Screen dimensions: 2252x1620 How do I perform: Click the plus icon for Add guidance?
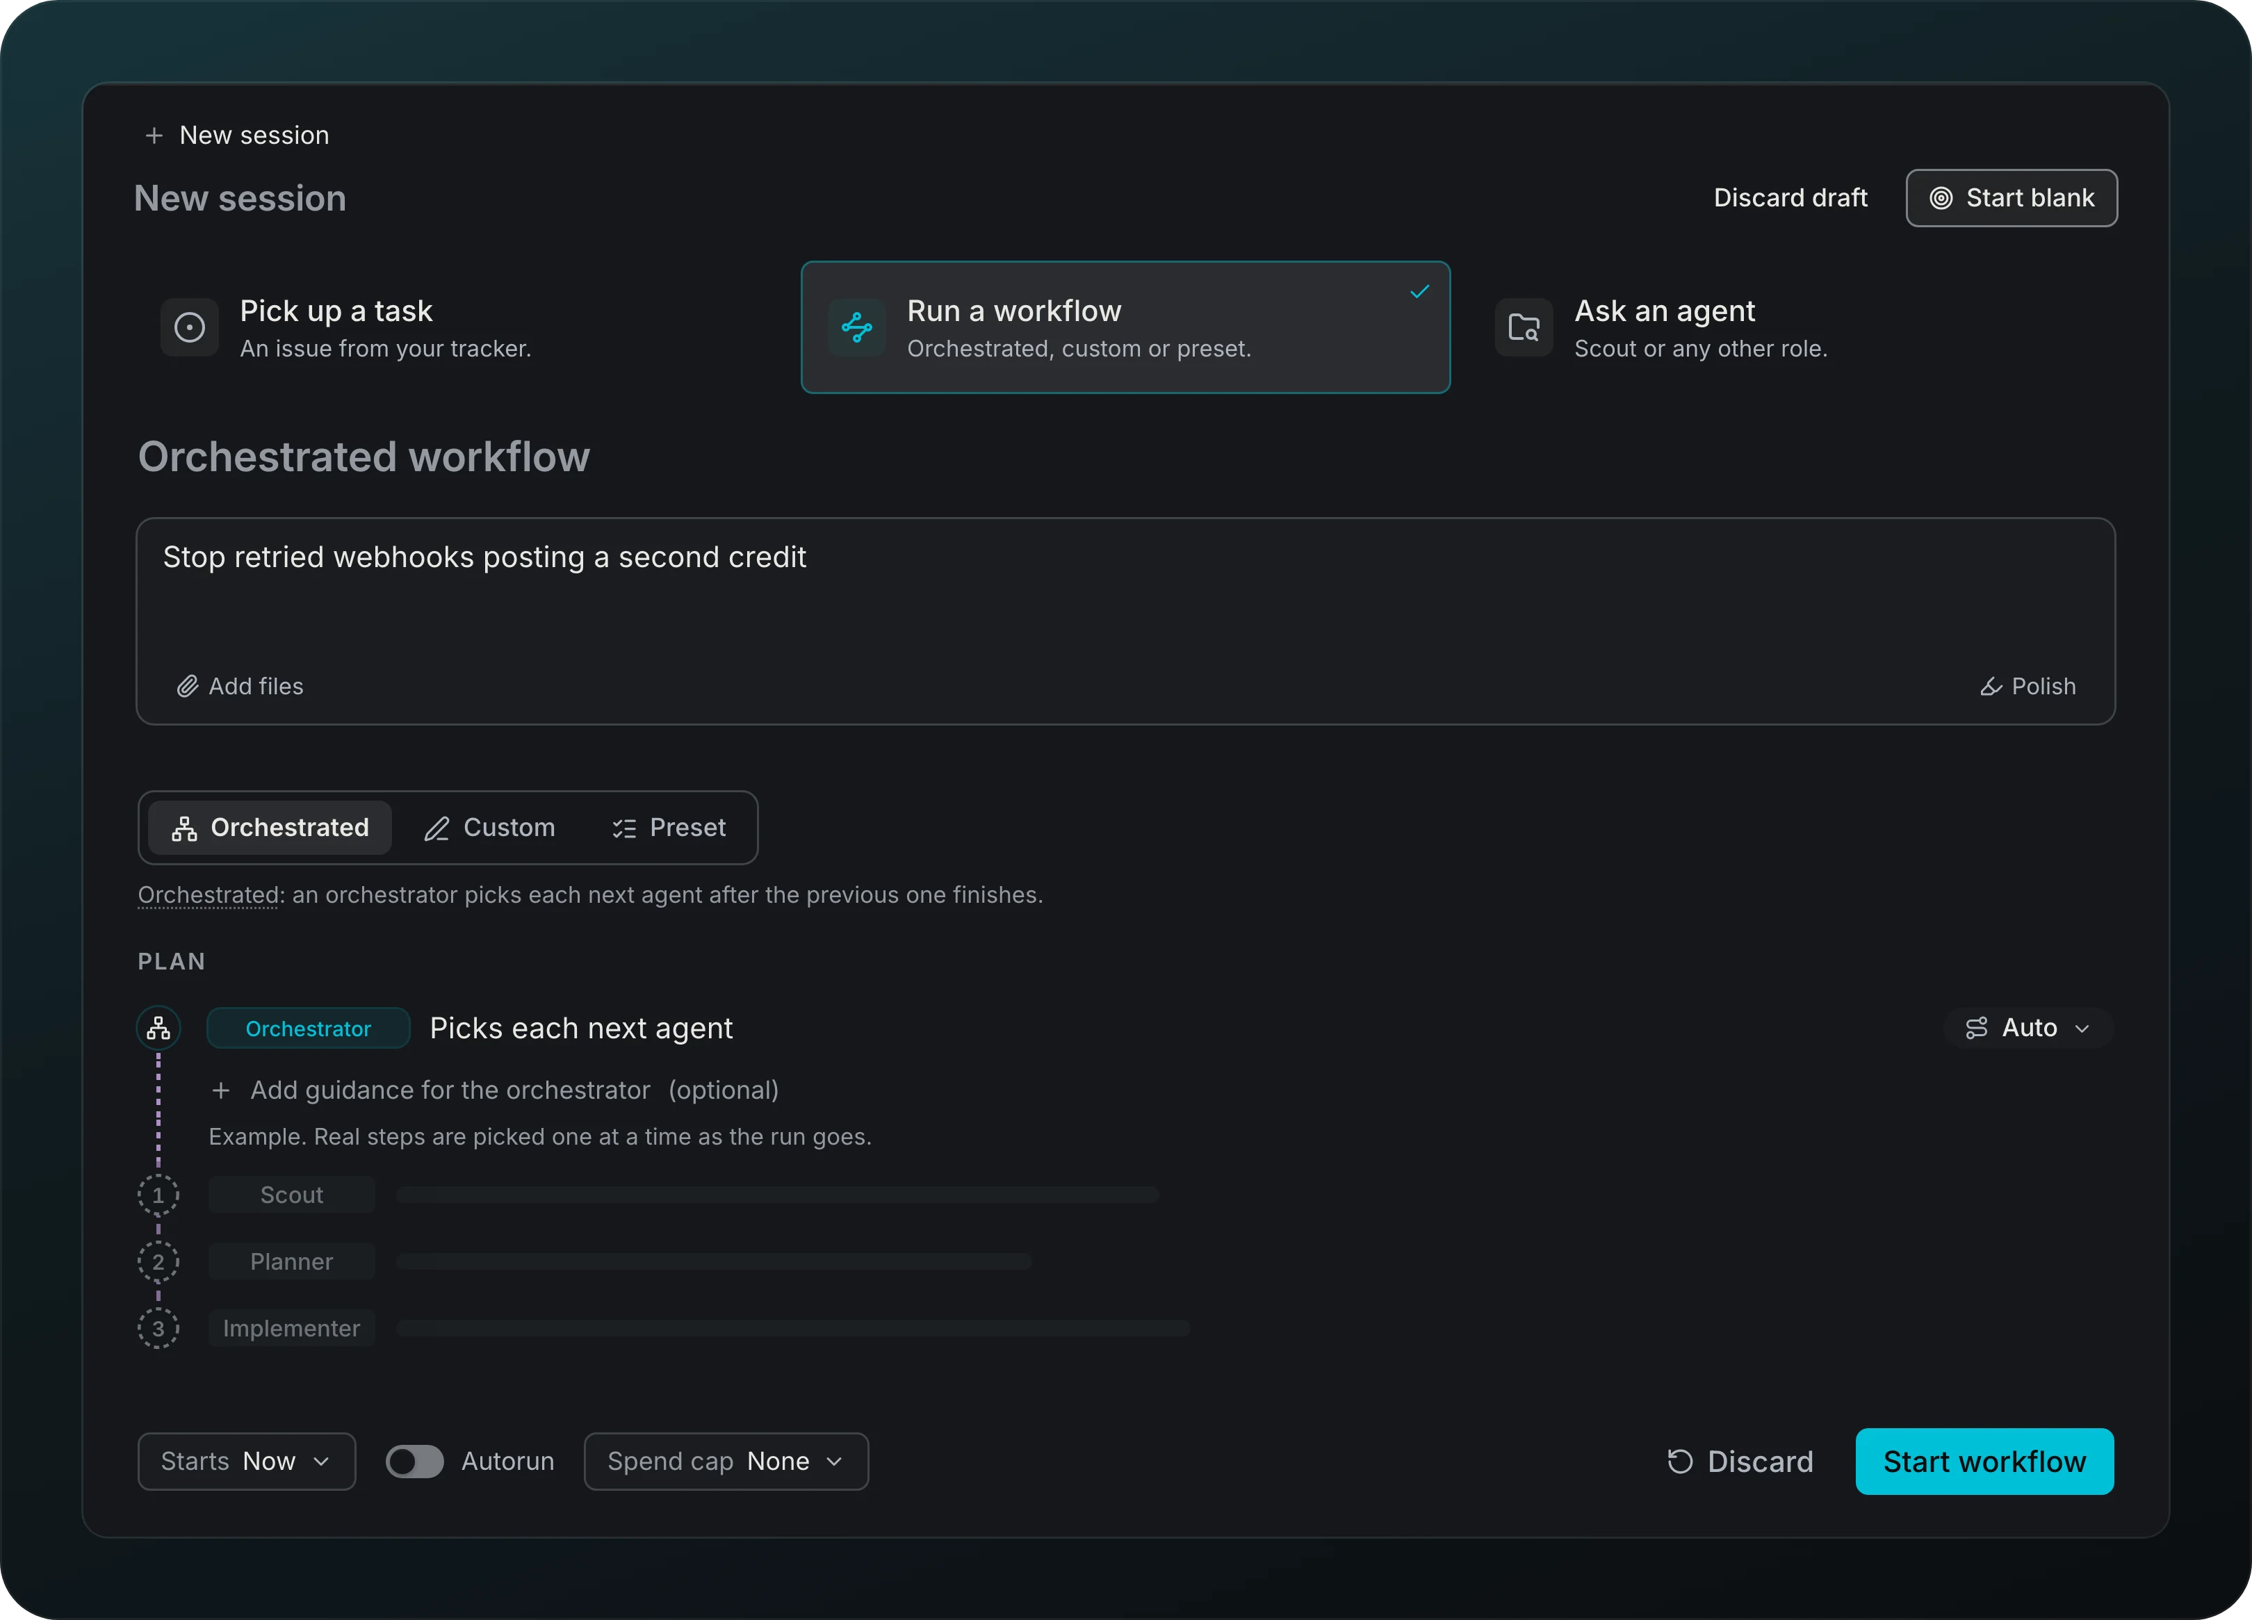pos(222,1090)
